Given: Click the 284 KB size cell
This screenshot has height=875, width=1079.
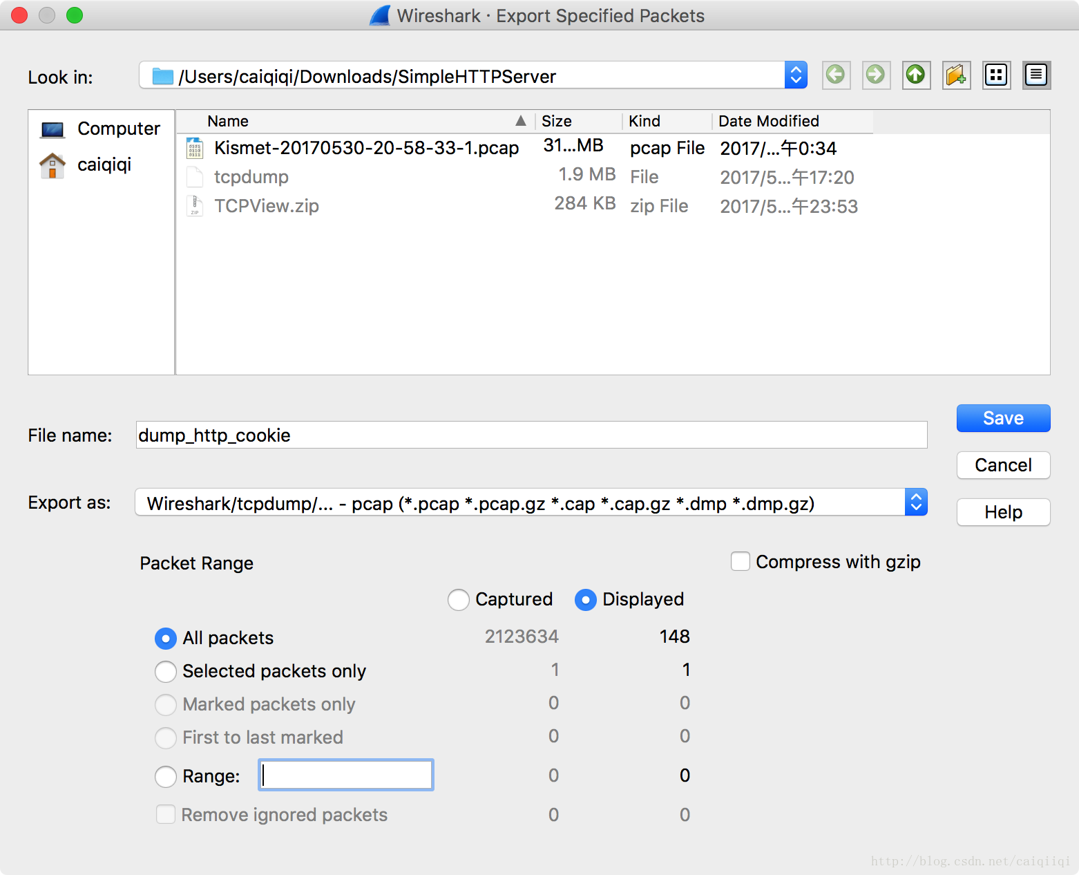Looking at the screenshot, I should pyautogui.click(x=585, y=203).
